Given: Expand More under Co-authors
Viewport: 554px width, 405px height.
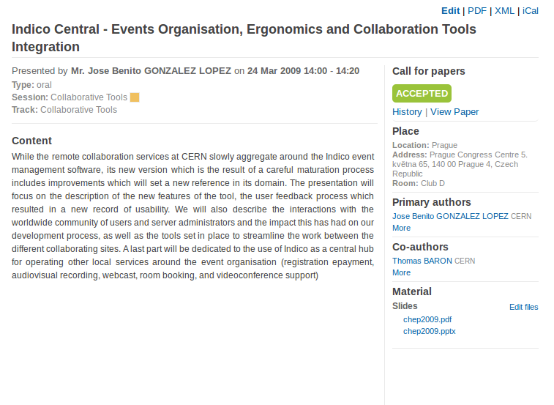Looking at the screenshot, I should coord(401,272).
